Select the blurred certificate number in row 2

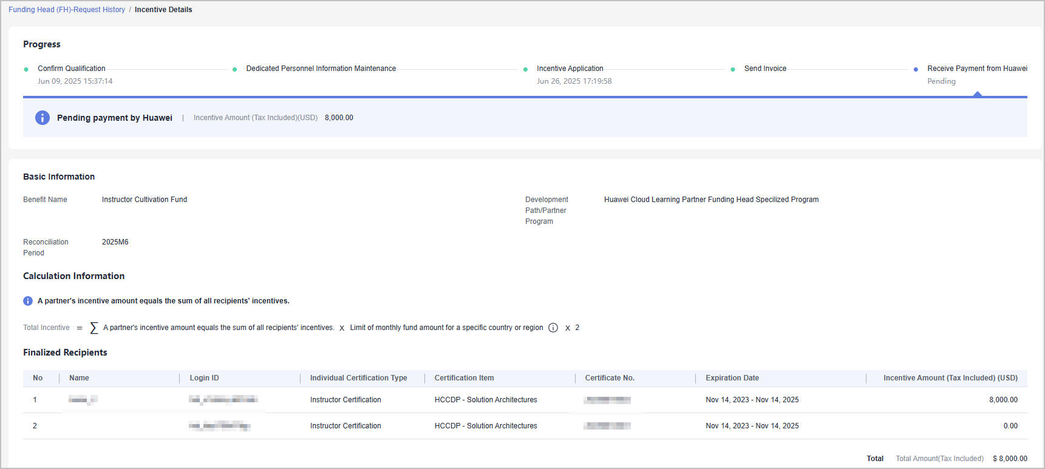pyautogui.click(x=607, y=426)
